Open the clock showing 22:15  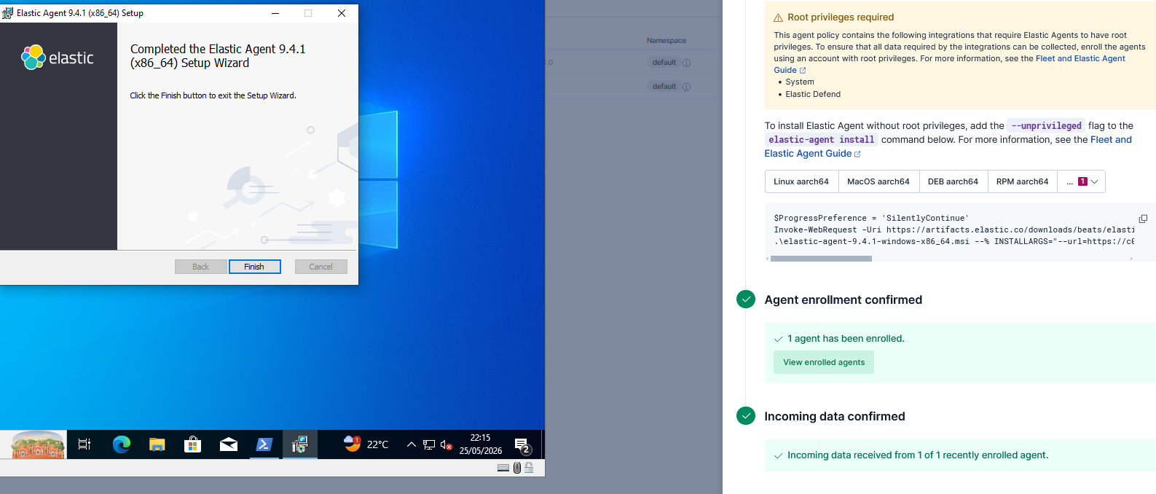(480, 444)
